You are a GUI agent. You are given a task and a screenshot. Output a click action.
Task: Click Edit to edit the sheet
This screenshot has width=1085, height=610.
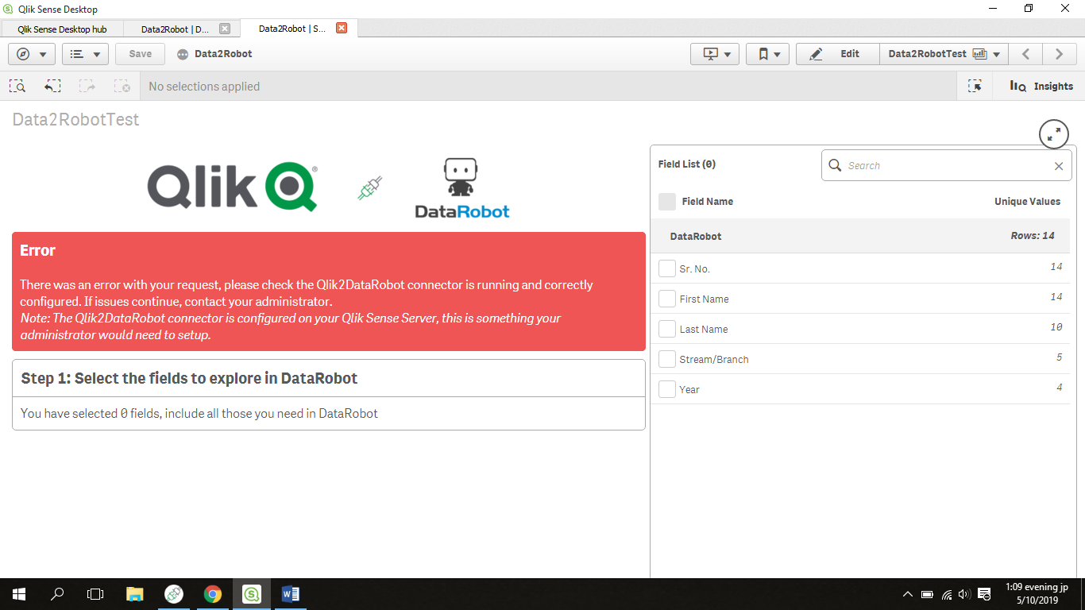837,54
